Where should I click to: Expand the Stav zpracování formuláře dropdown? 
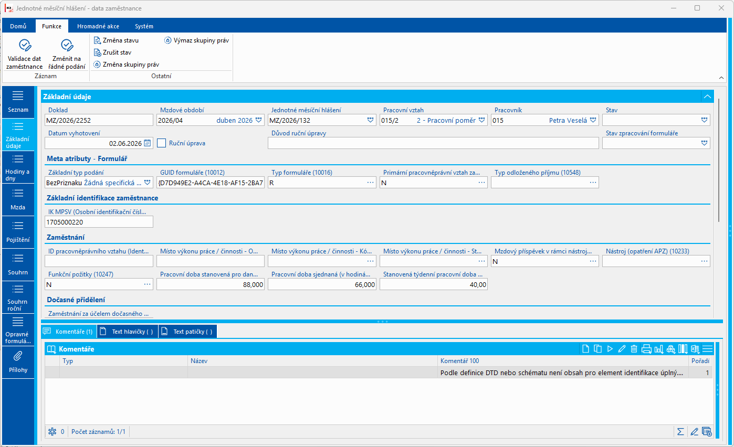click(704, 143)
